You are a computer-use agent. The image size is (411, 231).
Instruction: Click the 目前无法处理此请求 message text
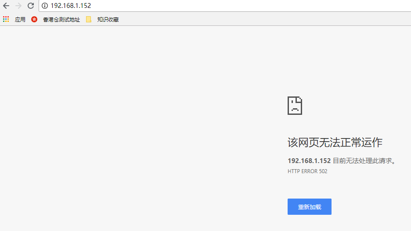(364, 161)
